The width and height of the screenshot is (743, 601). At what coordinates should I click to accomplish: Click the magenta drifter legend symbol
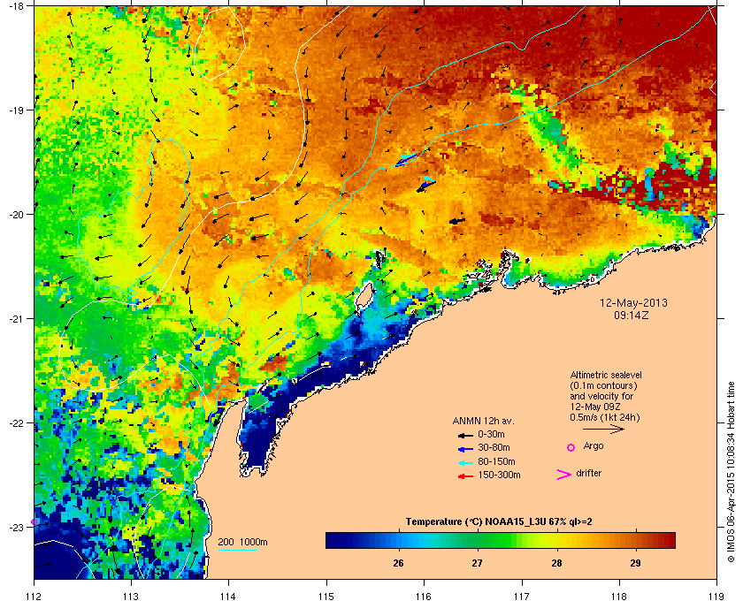click(564, 475)
